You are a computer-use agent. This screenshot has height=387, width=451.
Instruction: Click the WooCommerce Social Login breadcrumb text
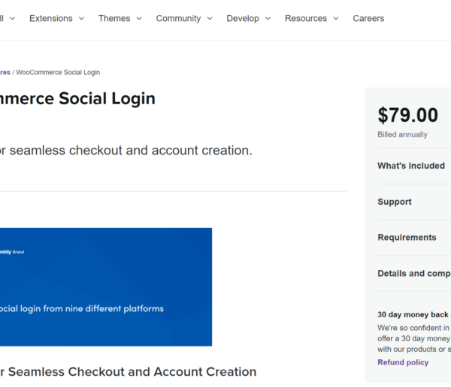click(x=58, y=72)
